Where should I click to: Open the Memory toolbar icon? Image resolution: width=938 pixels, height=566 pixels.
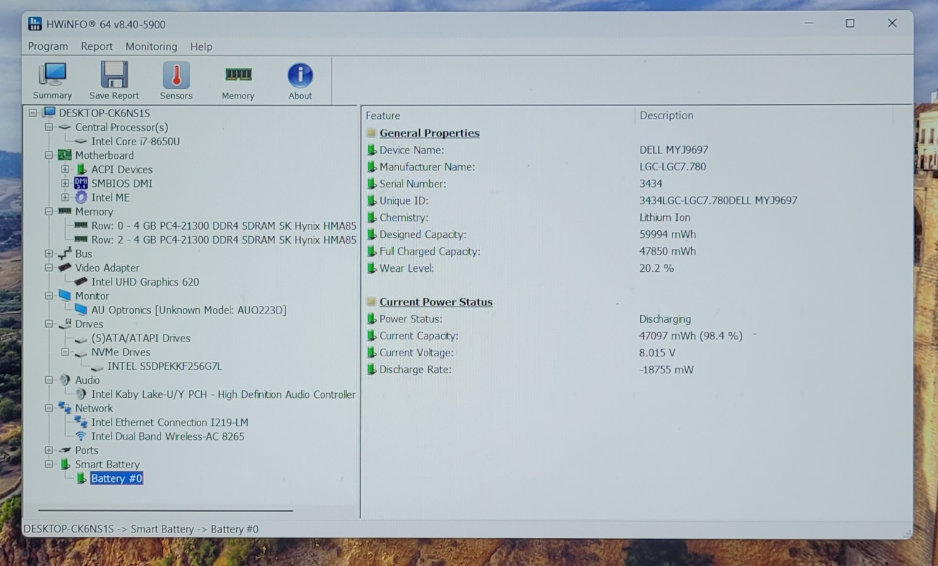click(238, 74)
